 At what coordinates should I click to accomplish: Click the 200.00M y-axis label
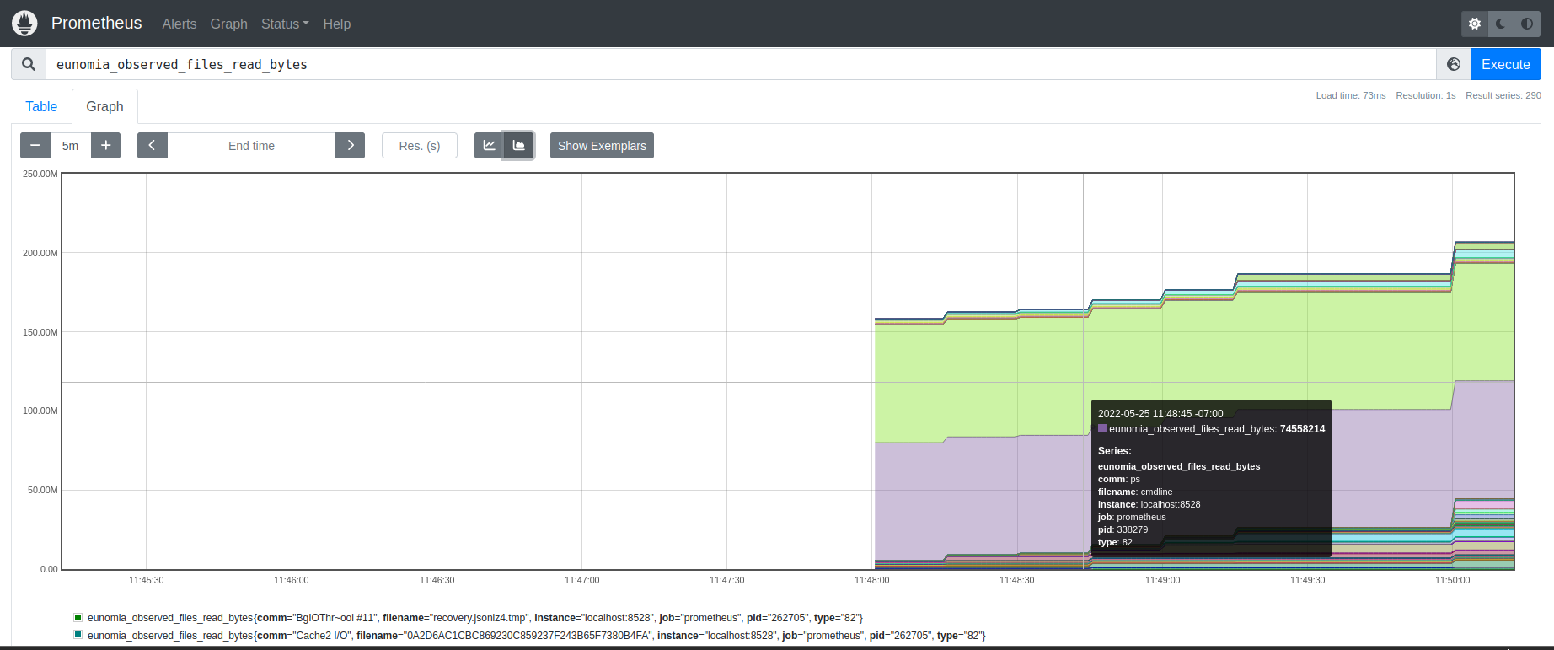point(40,253)
